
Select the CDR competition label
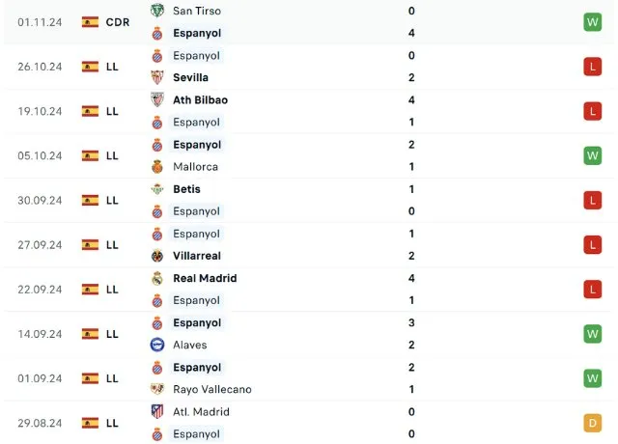[118, 21]
